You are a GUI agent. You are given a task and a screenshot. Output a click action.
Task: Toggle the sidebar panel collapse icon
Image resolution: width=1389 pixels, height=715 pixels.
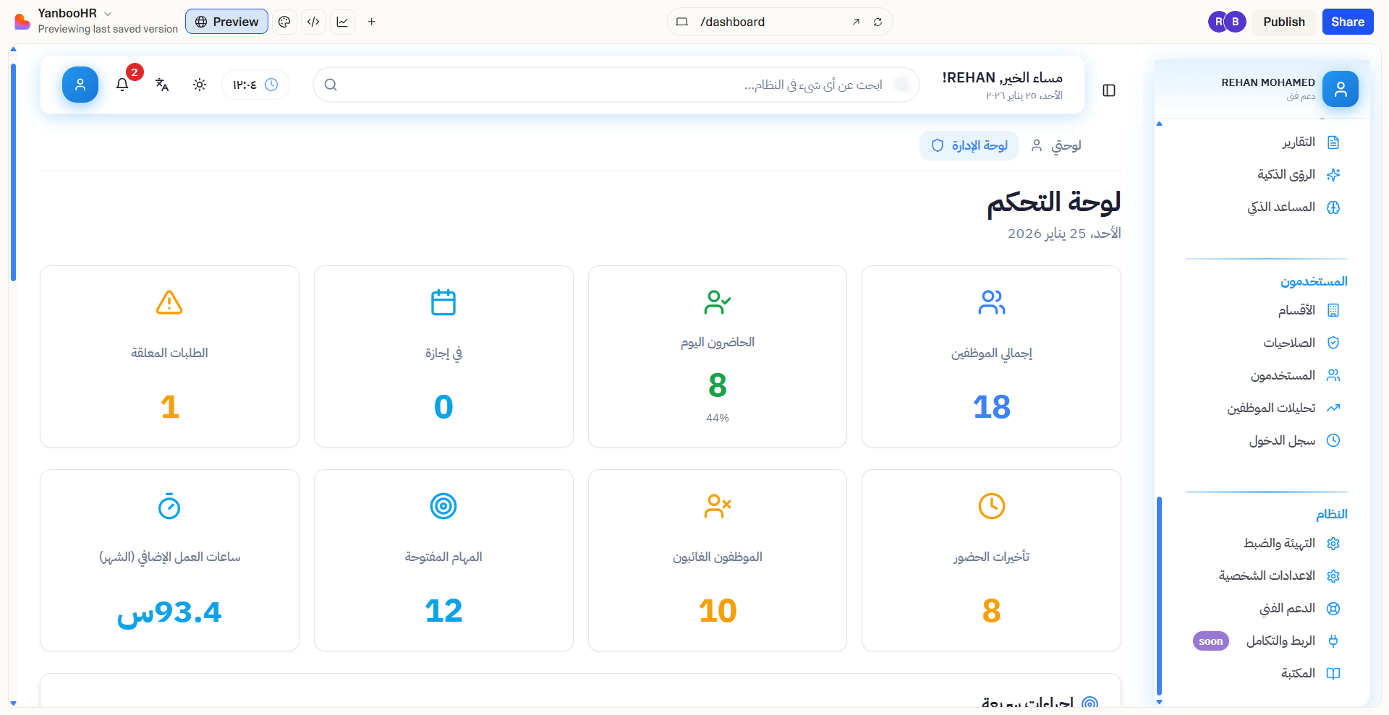(1108, 90)
